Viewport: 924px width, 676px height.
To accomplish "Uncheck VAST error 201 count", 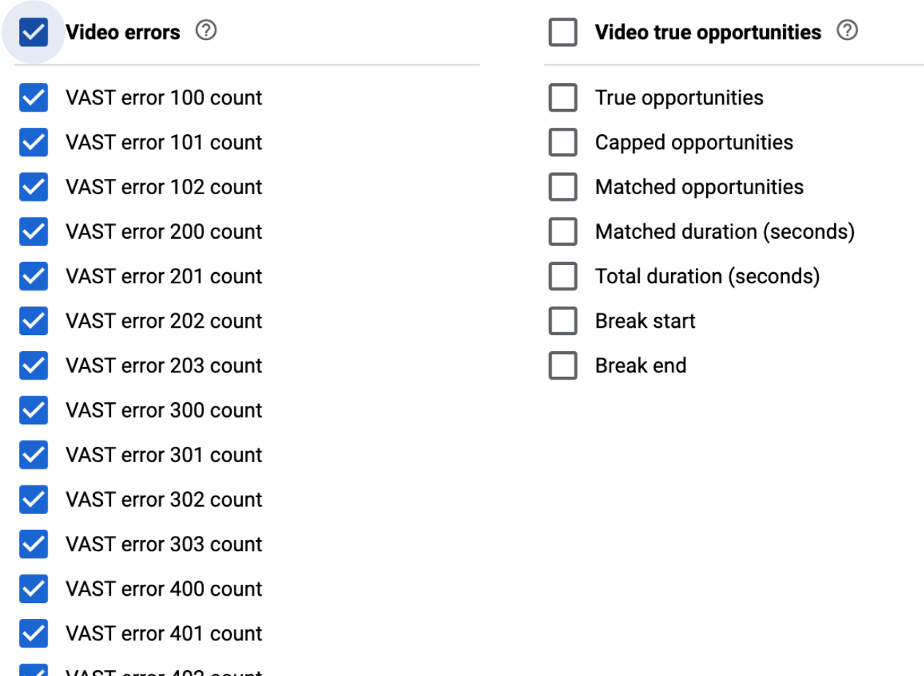I will (x=34, y=276).
